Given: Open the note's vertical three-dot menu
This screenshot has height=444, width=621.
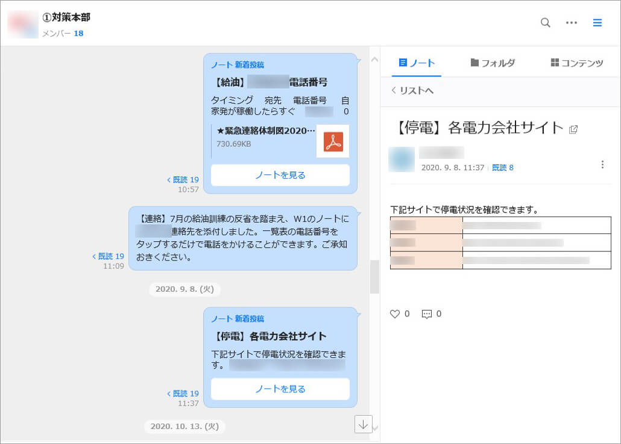Looking at the screenshot, I should coord(602,165).
